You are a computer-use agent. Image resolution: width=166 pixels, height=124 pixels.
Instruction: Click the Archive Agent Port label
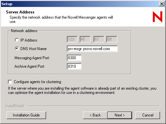[x=30, y=66]
